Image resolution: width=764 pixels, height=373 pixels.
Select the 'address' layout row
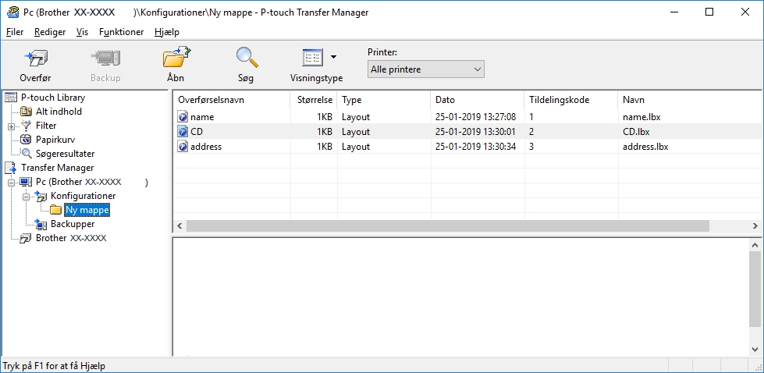tap(467, 146)
